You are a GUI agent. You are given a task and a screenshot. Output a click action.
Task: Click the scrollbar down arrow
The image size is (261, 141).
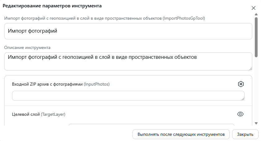tap(256, 123)
